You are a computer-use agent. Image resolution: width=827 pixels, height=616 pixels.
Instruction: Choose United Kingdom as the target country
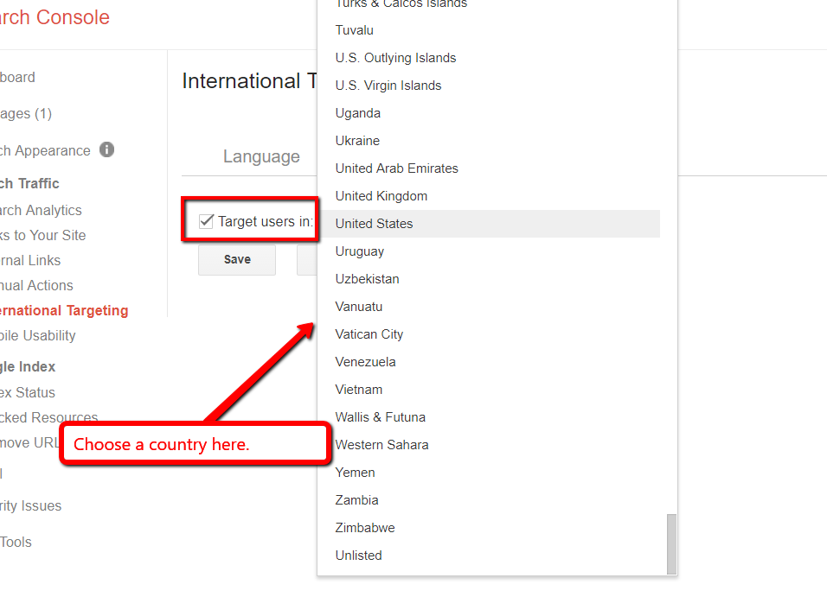pos(381,195)
